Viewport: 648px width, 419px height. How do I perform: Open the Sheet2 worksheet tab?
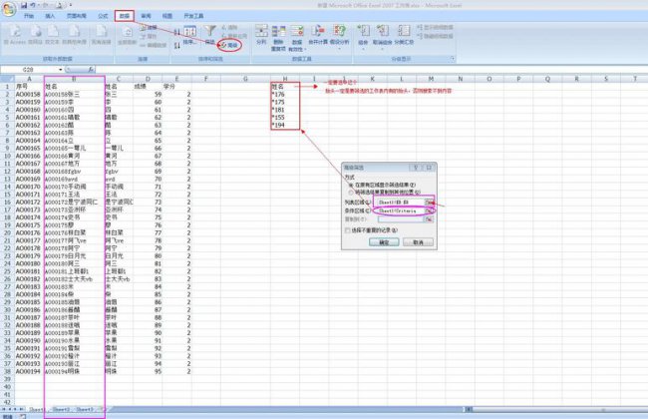point(61,409)
